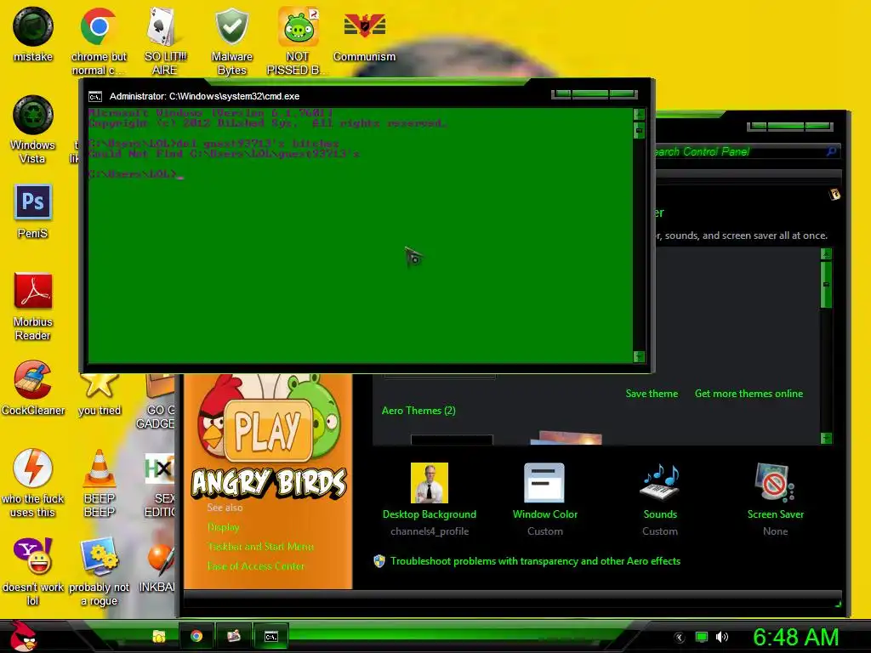Click the cmd window title bar text
This screenshot has width=871, height=653.
pyautogui.click(x=204, y=97)
